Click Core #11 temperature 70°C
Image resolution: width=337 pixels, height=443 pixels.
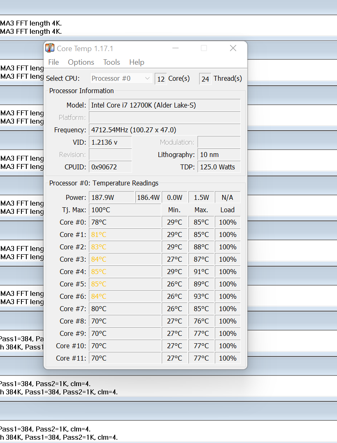tap(125, 358)
